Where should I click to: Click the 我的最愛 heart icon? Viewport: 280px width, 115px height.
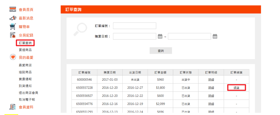13,57
